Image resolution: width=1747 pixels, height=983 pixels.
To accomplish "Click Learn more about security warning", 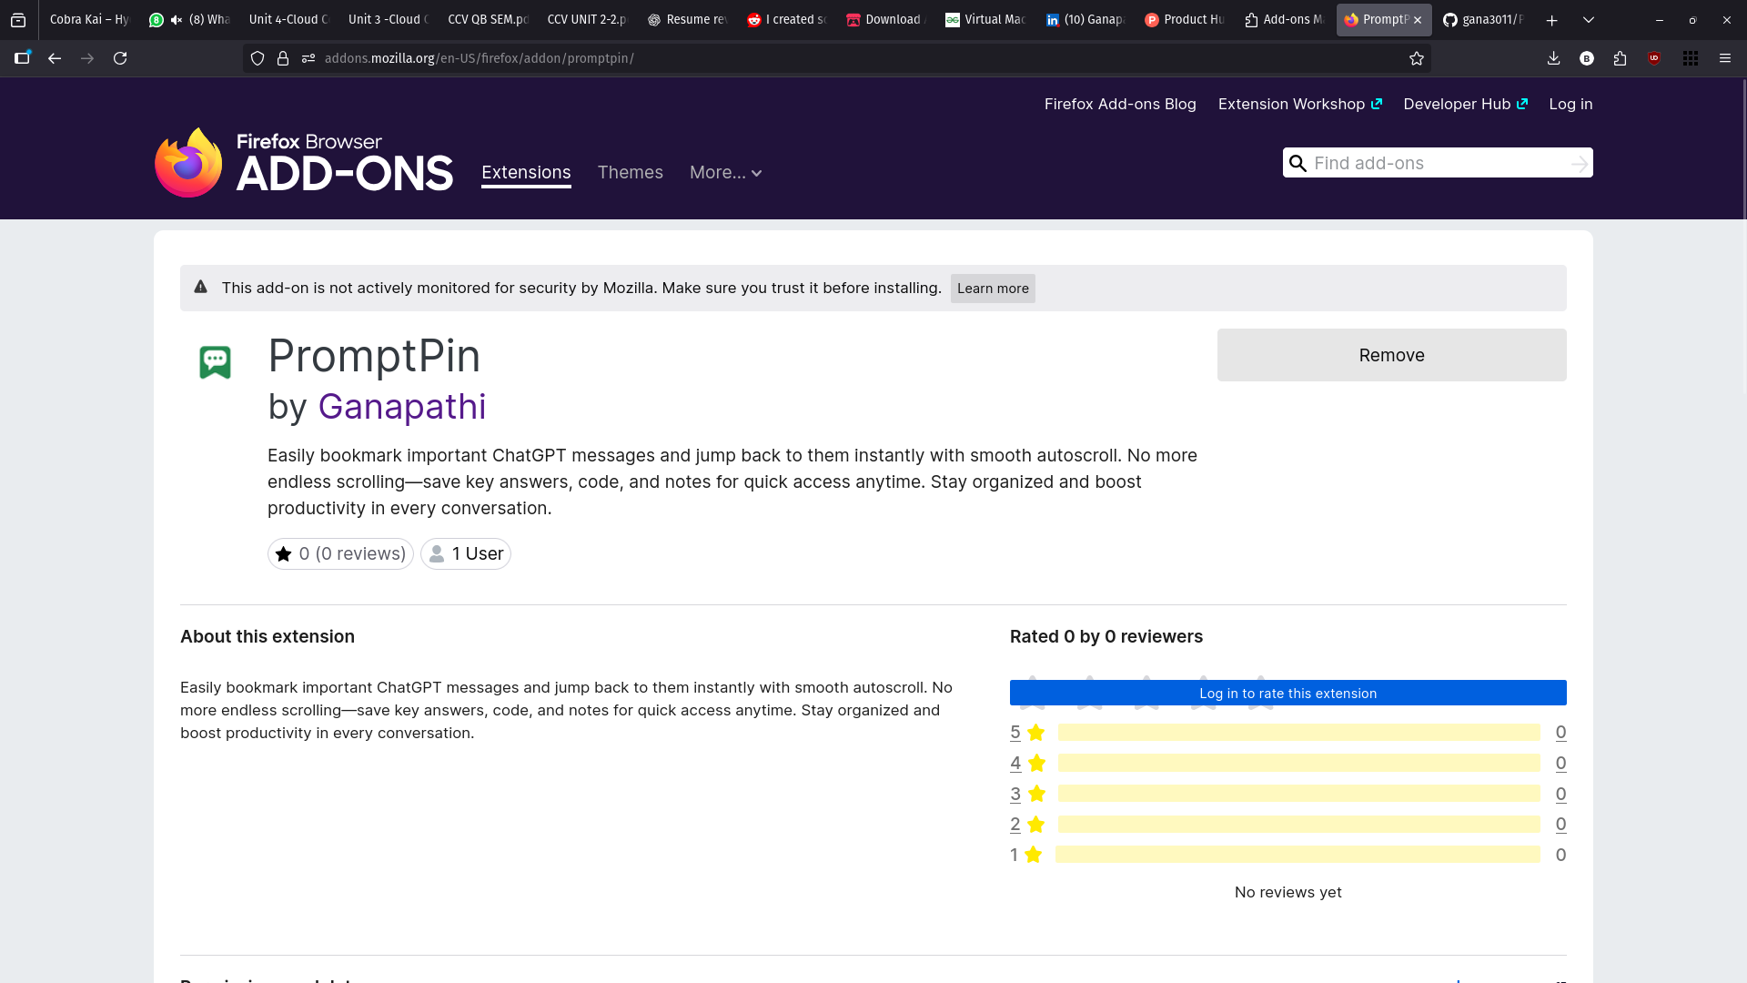I will coord(993,289).
